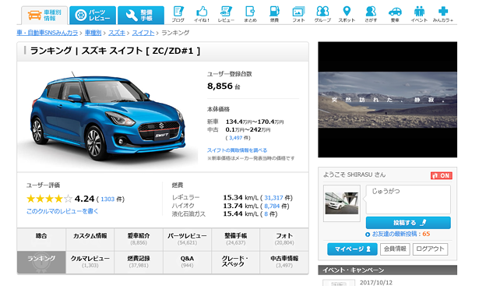Click the じゅうがつ post text box
This screenshot has height=286, width=486.
408,199
